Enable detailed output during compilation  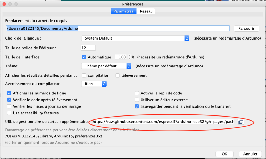click(84, 75)
